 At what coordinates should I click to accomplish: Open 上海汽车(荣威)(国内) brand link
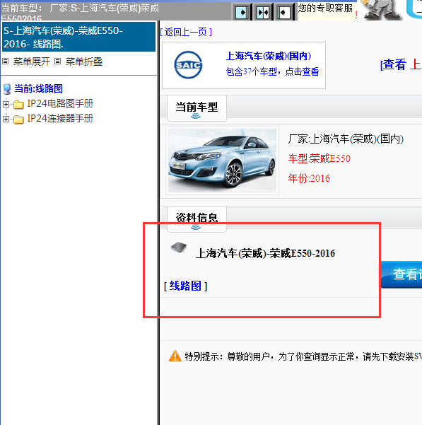click(x=269, y=56)
